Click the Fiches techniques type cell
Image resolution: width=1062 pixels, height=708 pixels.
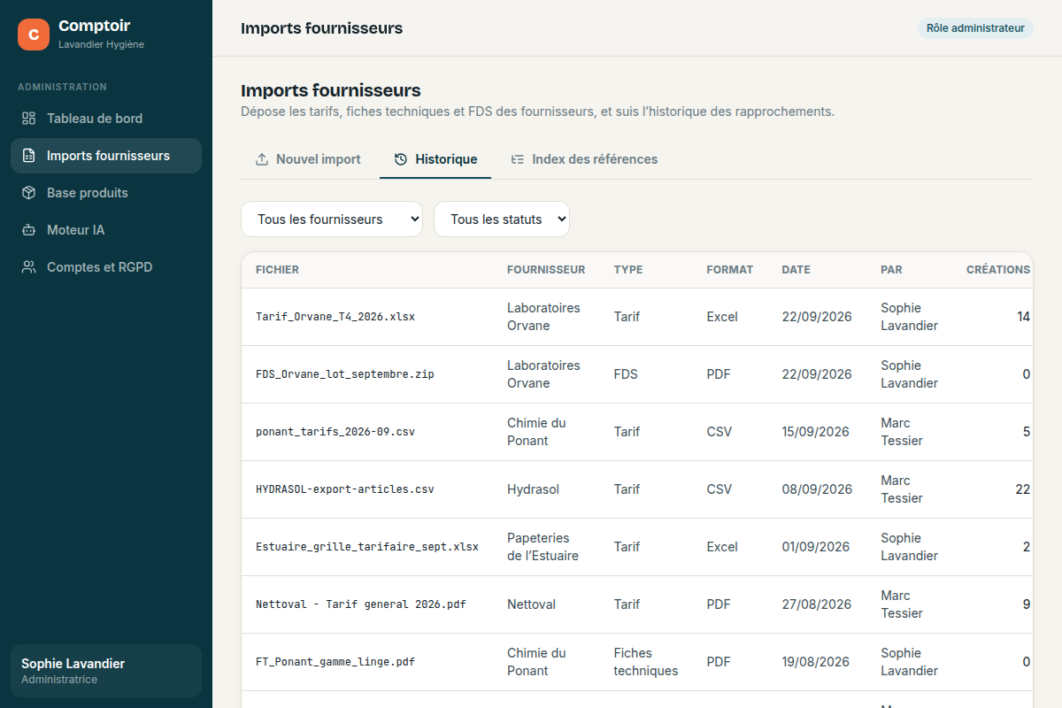(646, 662)
